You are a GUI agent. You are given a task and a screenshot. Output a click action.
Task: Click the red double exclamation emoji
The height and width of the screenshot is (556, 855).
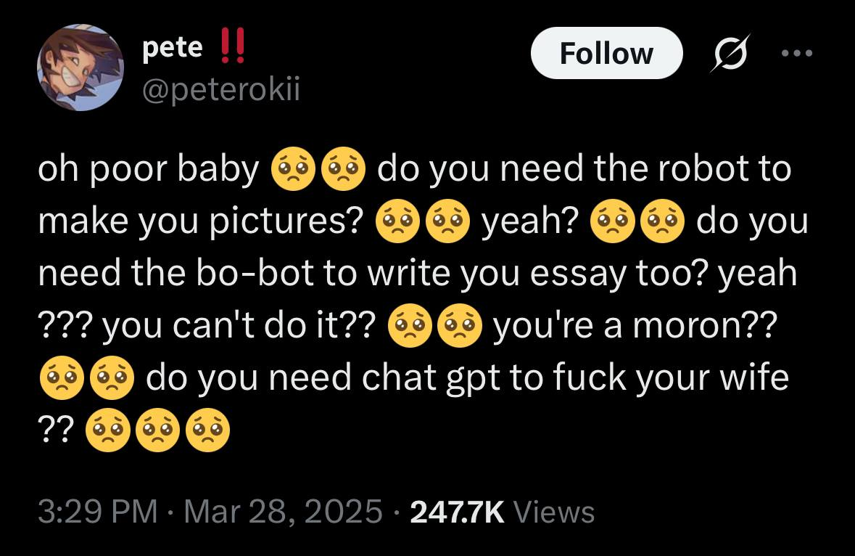(x=232, y=46)
